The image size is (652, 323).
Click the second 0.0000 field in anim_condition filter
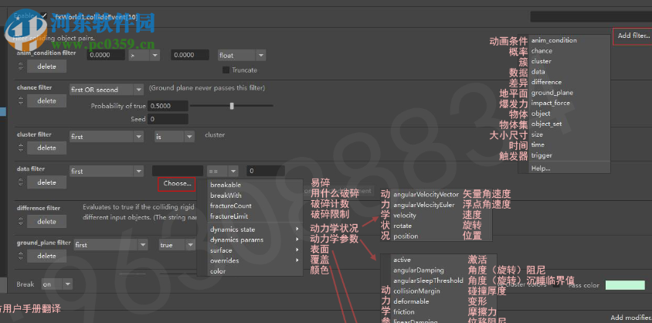[x=190, y=55]
